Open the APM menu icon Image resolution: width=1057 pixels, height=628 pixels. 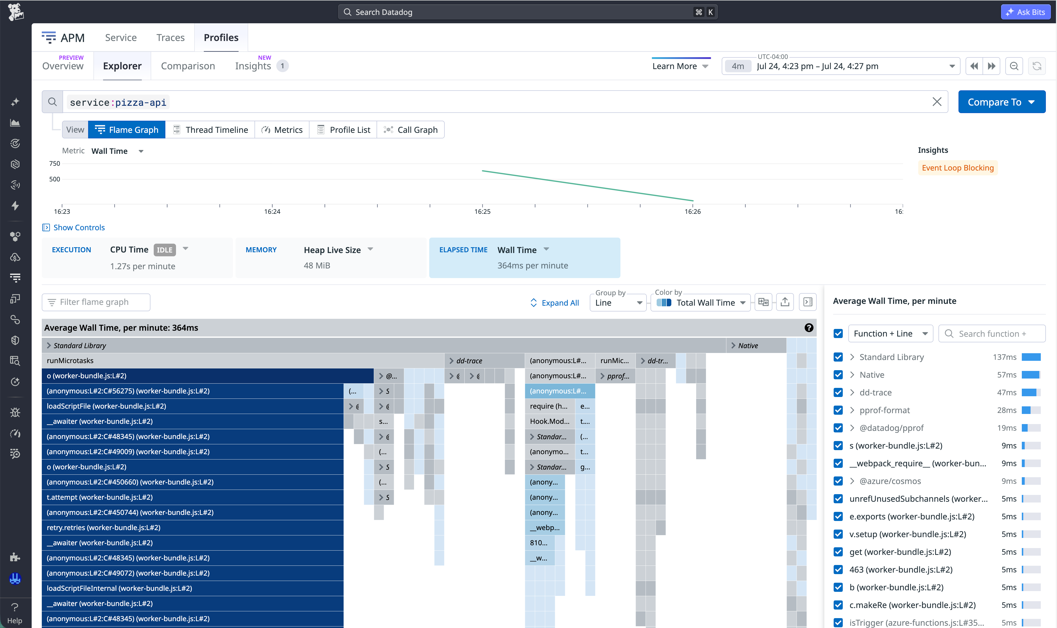tap(49, 38)
